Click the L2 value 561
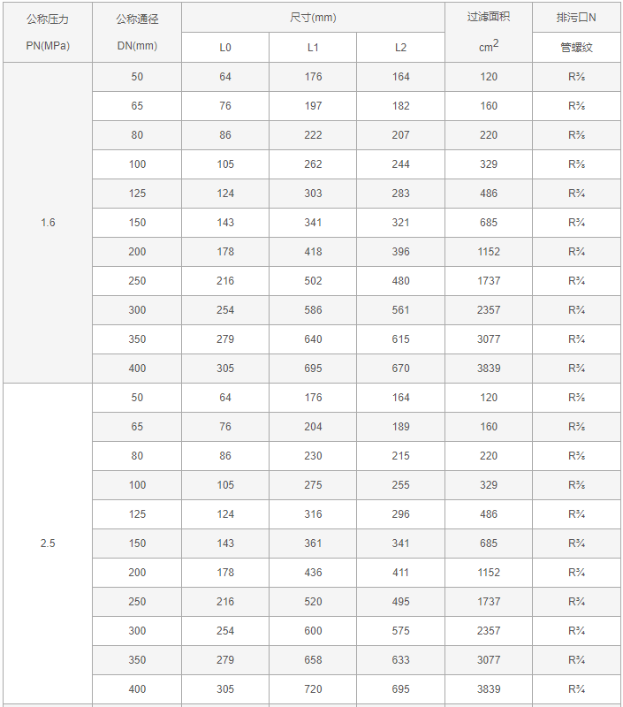Screen dimensions: 623x707 (401, 310)
